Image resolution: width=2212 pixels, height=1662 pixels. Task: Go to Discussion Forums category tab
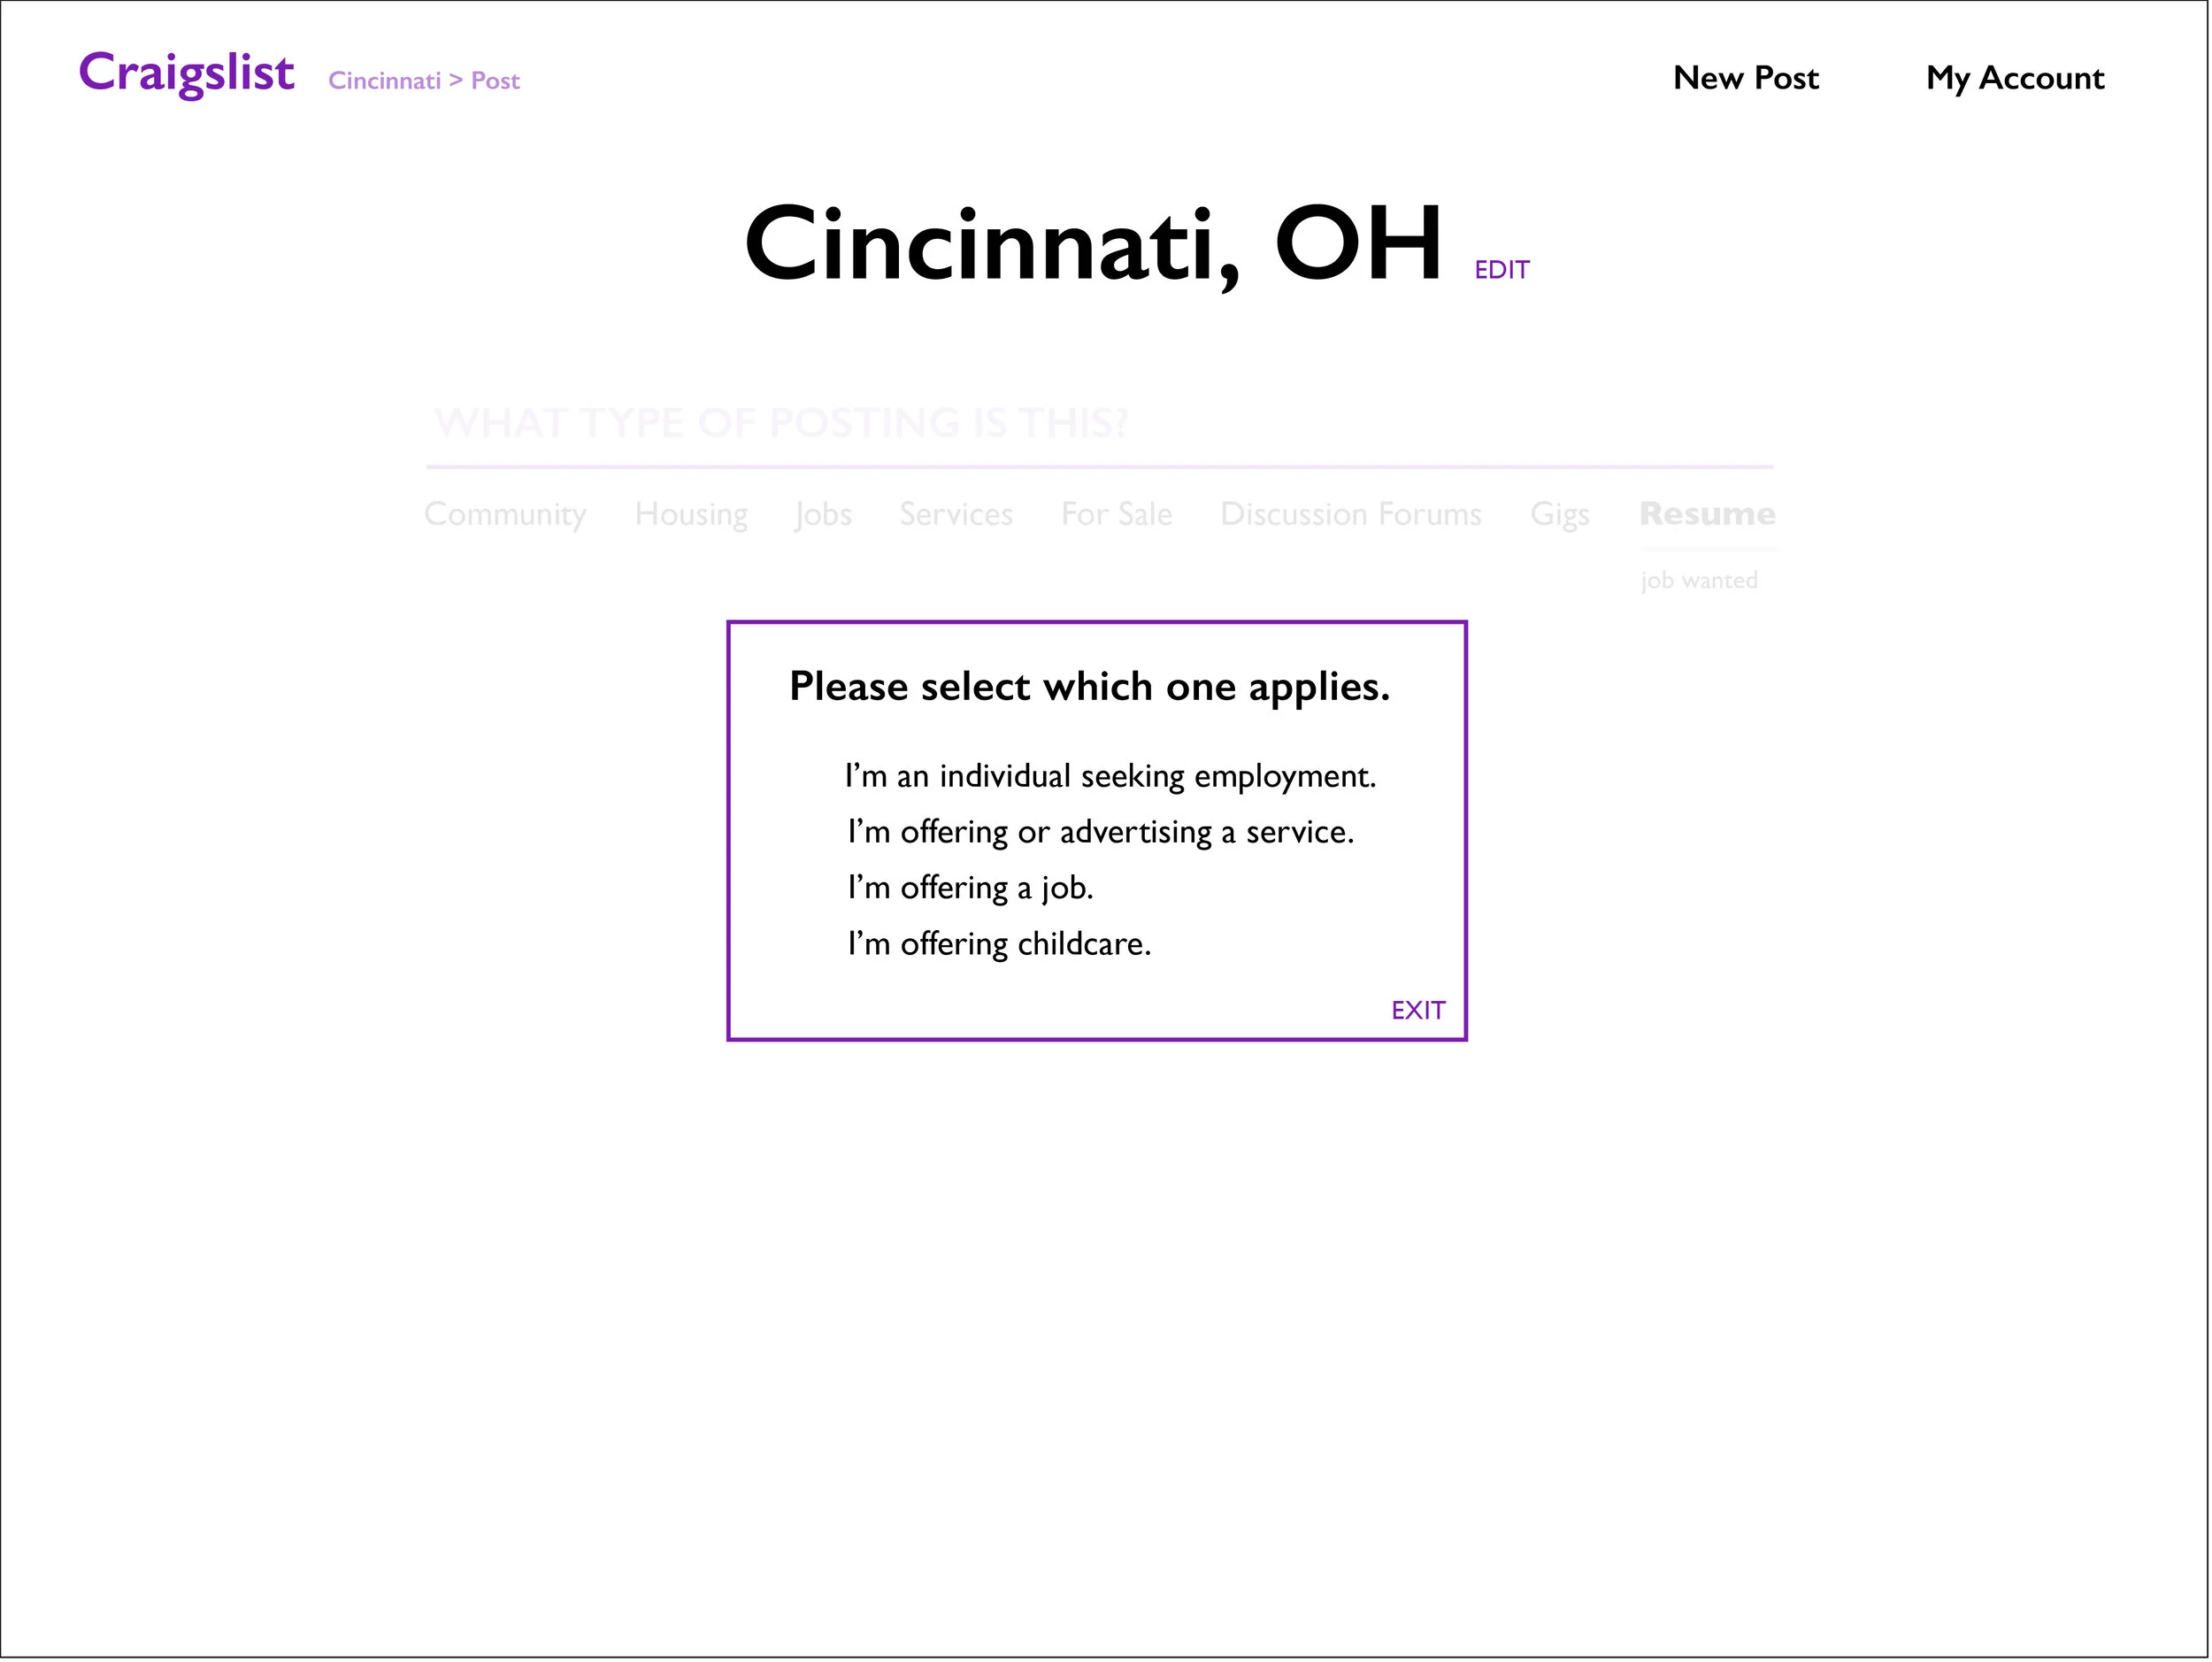click(x=1350, y=514)
